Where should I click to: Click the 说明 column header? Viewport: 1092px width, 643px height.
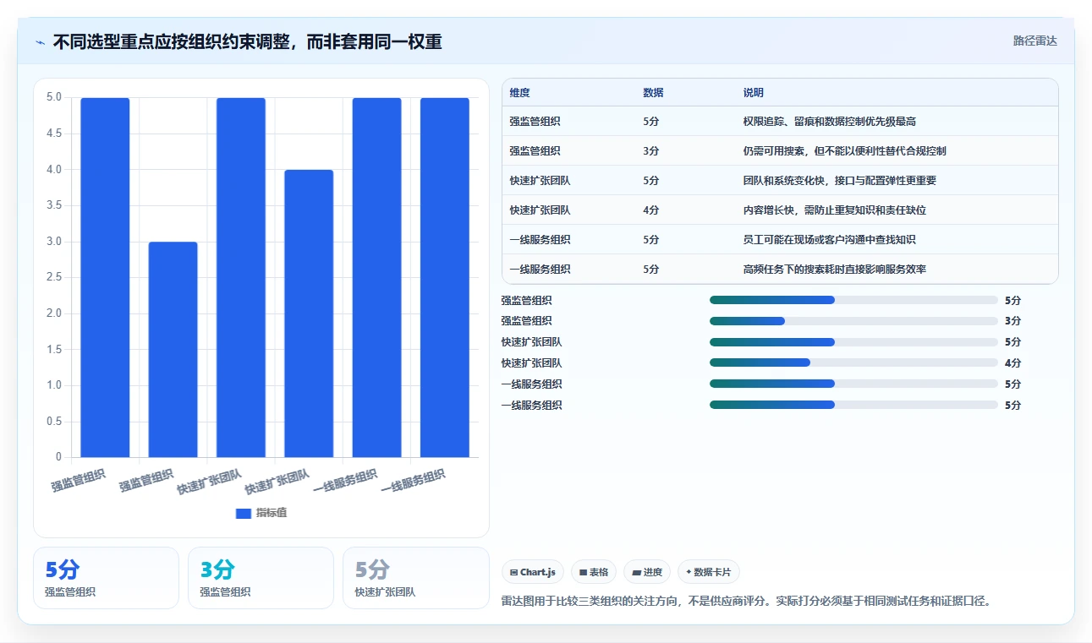pos(753,93)
